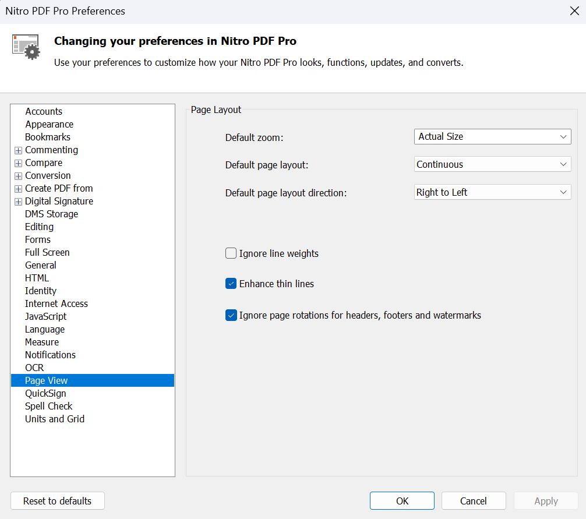Select Full Screen in the list

47,252
